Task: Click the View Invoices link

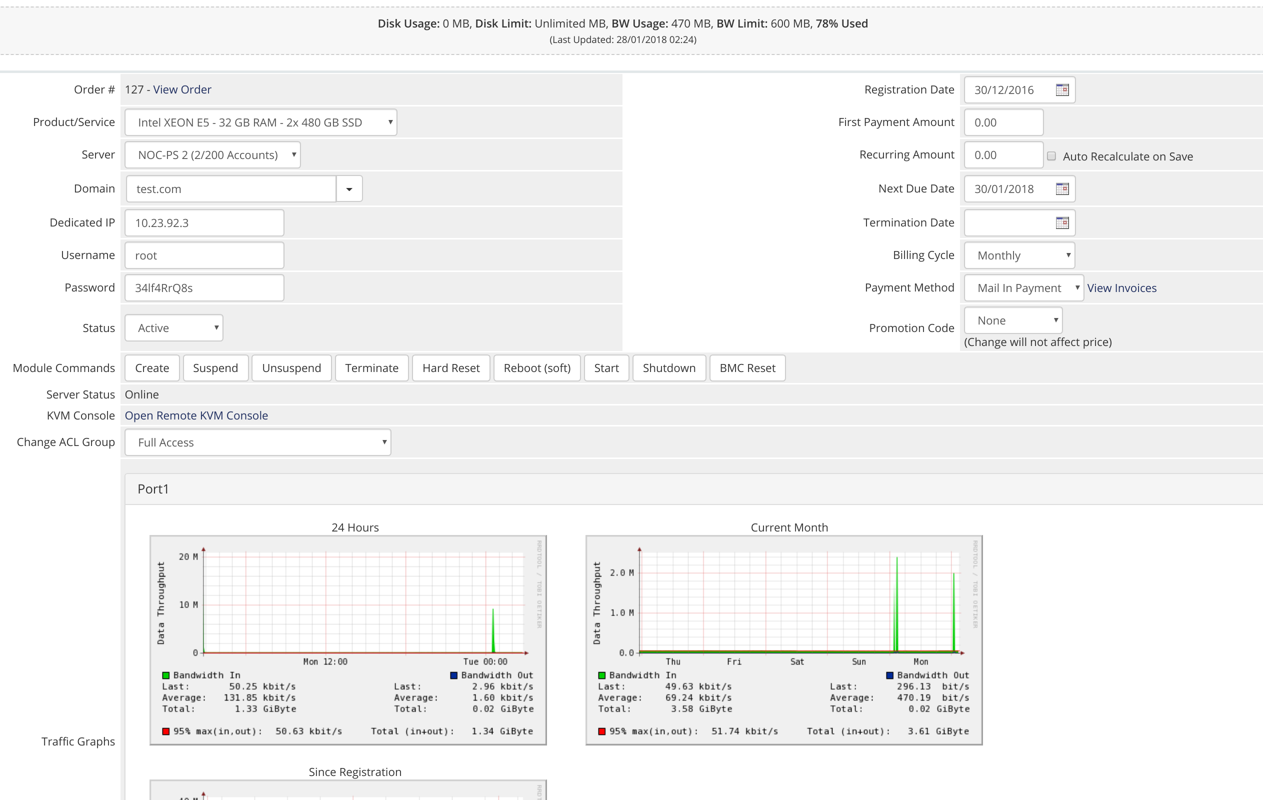Action: (1122, 288)
